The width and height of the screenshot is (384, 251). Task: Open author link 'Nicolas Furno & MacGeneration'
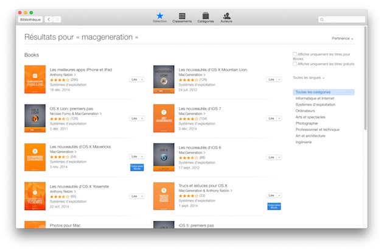75,114
